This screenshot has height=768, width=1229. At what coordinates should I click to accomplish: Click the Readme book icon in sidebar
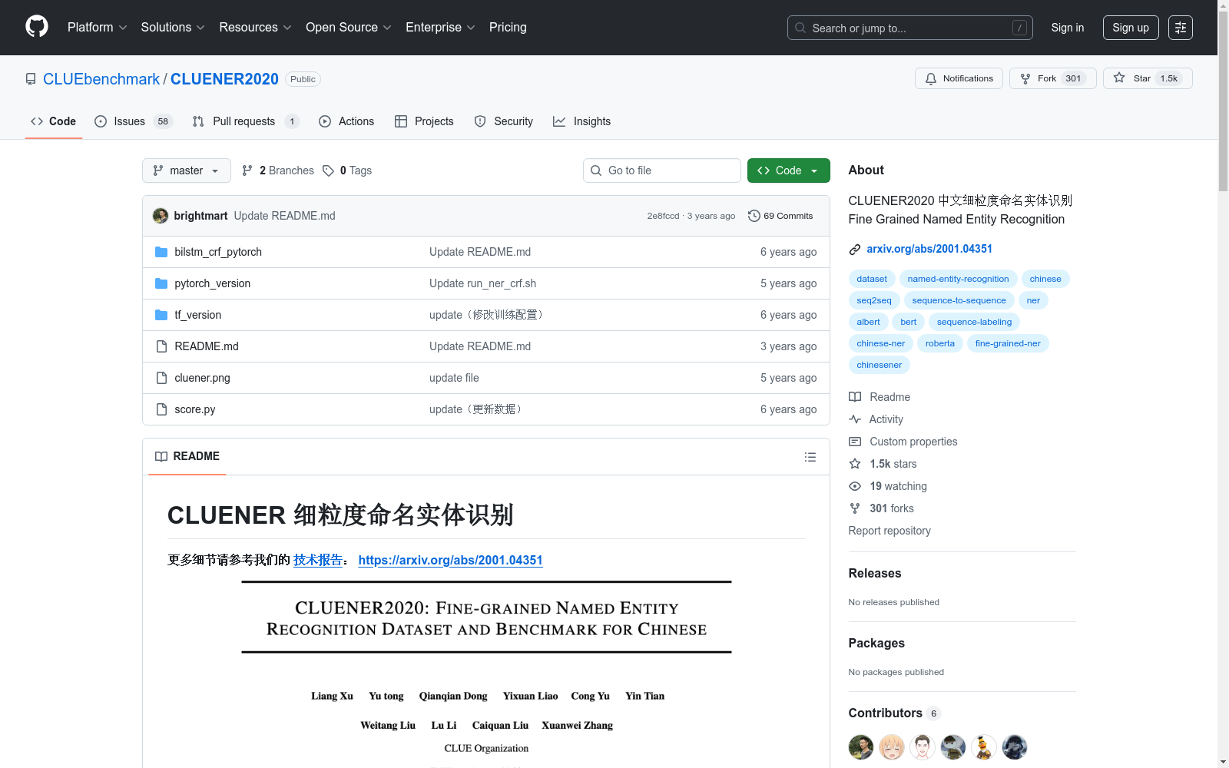tap(854, 397)
